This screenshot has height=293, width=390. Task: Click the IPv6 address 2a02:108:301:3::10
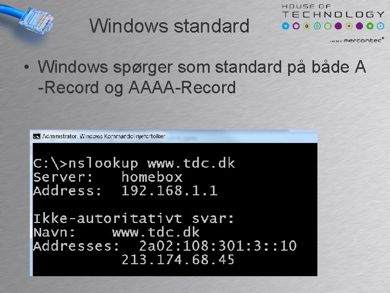point(218,246)
